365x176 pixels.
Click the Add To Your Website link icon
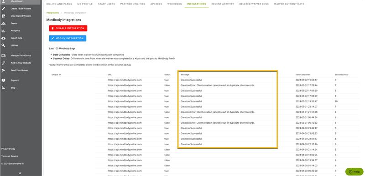point(4,63)
